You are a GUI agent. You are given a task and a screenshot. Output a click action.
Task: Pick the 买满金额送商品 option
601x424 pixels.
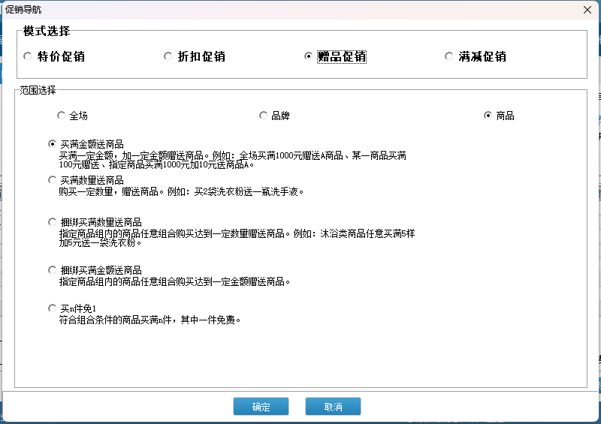point(52,144)
